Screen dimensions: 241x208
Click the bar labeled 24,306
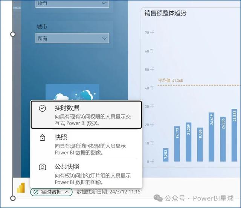223,139
